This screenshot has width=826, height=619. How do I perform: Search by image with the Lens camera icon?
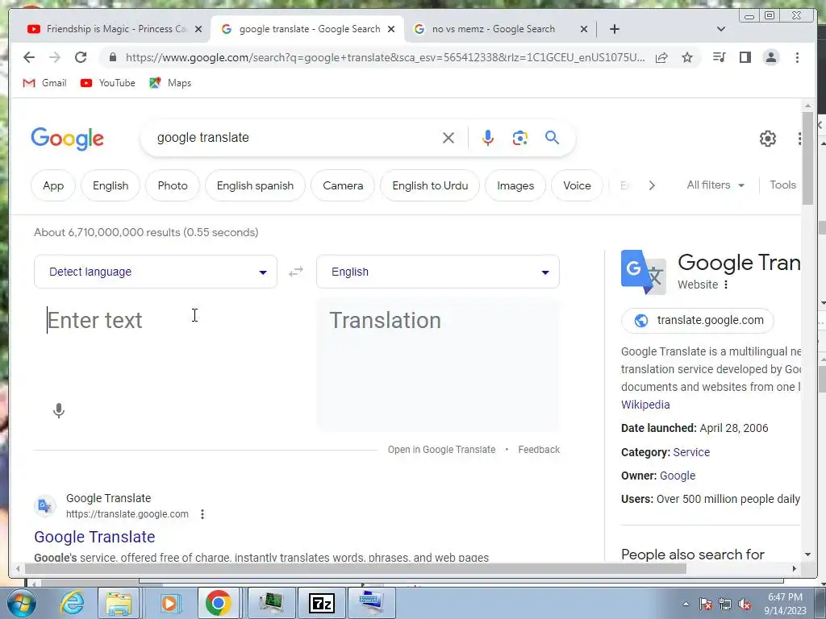520,138
